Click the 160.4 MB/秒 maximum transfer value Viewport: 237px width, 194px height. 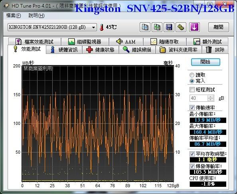click(x=208, y=132)
